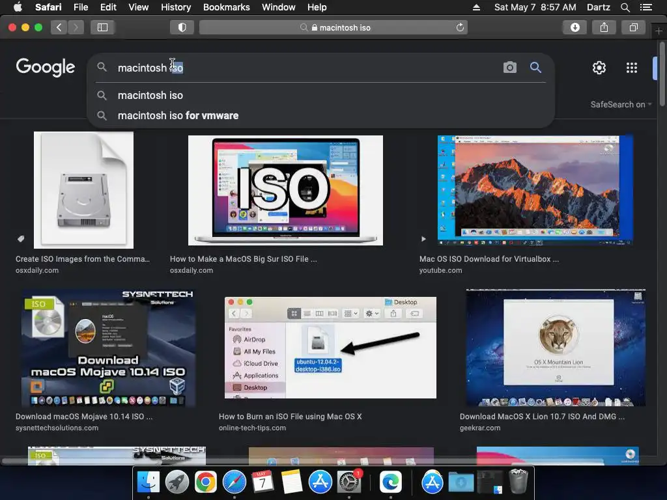
Task: Click the Sysnettech Mojave ISO thumbnail
Action: 109,348
